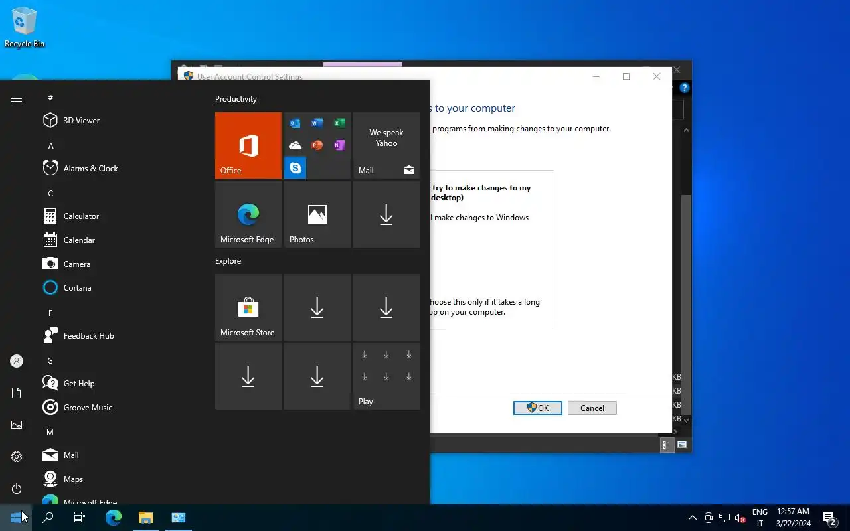Expand the Start menu hamburger

pos(17,98)
